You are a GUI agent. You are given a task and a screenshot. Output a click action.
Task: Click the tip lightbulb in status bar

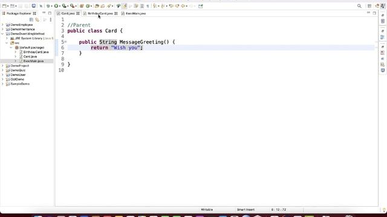(384, 210)
